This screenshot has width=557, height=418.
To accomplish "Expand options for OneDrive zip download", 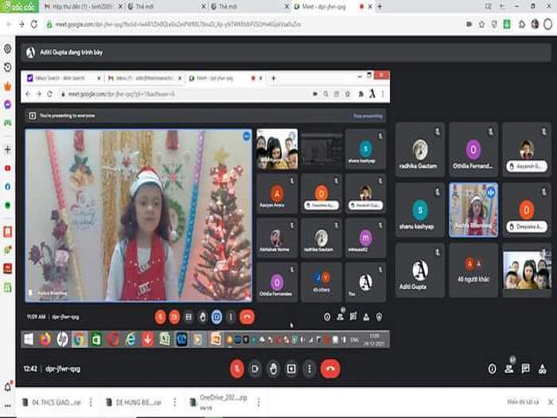I will 259,402.
